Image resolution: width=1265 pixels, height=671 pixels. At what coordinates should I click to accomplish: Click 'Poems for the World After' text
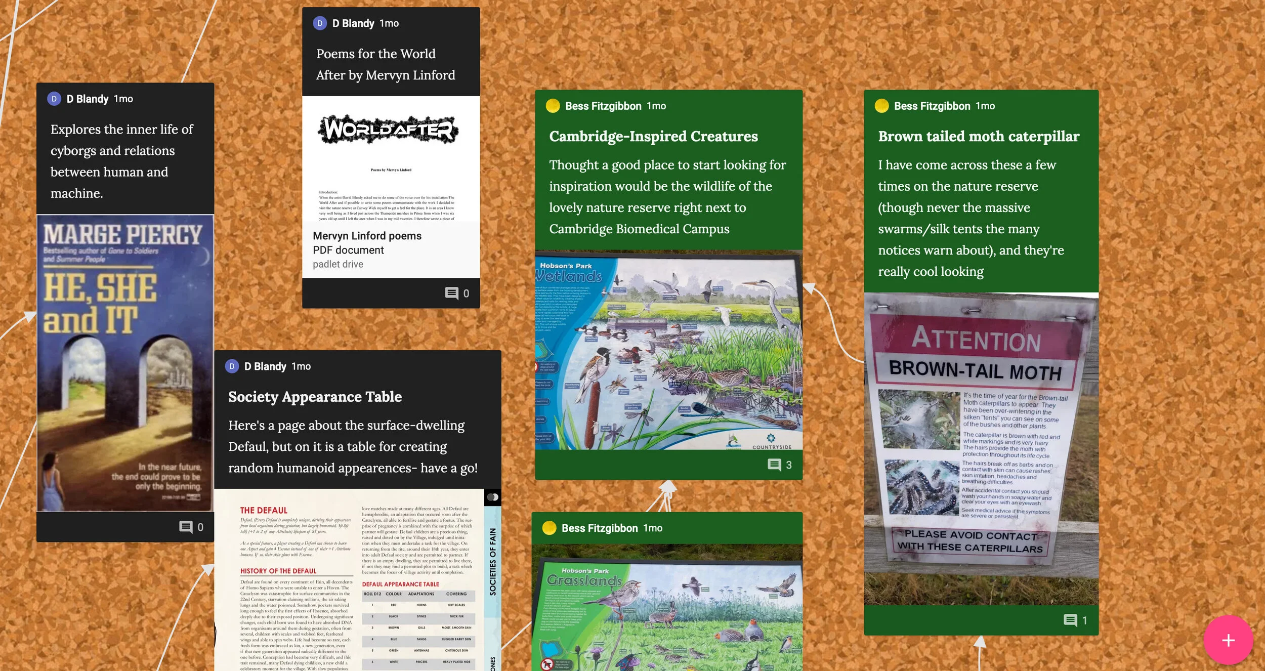[x=386, y=64]
